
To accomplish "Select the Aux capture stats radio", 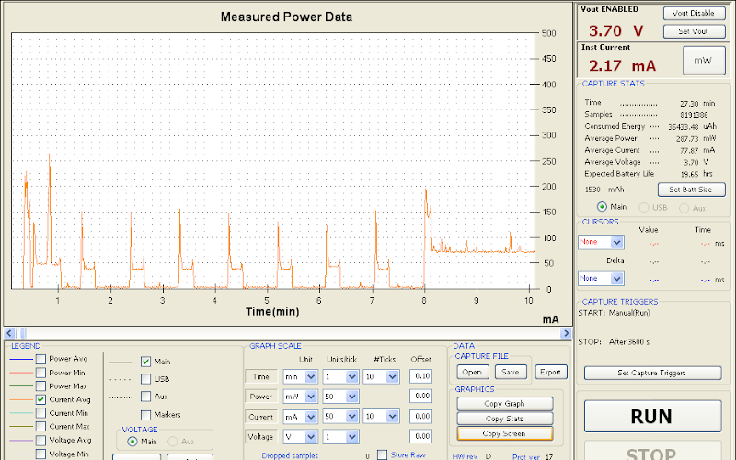I will [x=684, y=208].
